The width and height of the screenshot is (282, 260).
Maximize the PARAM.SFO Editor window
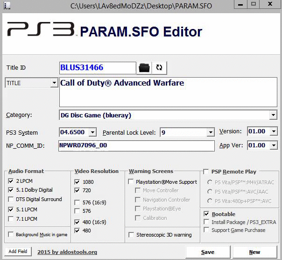pyautogui.click(x=254, y=4)
